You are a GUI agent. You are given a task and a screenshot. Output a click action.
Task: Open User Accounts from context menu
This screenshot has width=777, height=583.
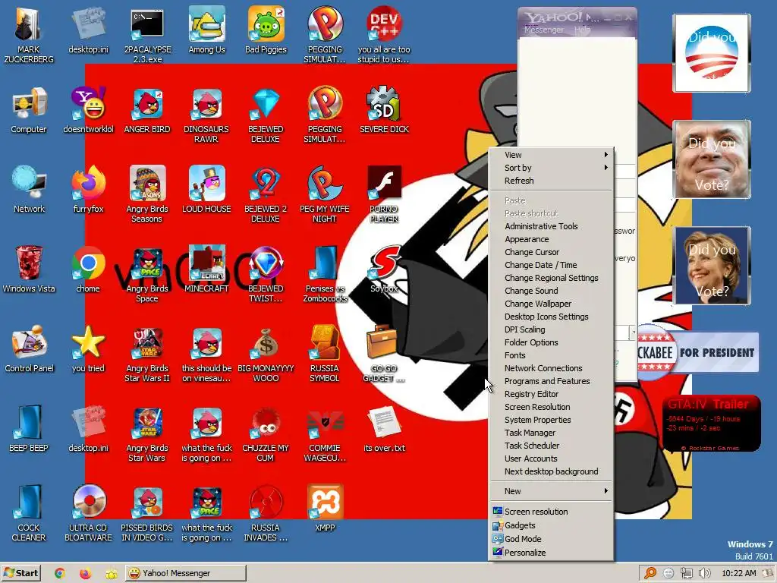click(551, 458)
